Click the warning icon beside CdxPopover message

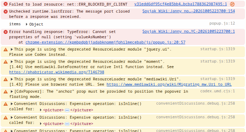[6, 92]
